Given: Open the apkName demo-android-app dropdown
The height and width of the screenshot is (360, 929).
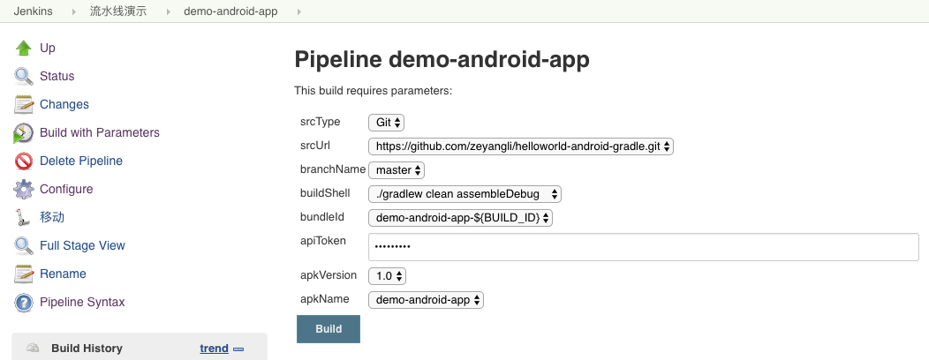Looking at the screenshot, I should [x=426, y=300].
